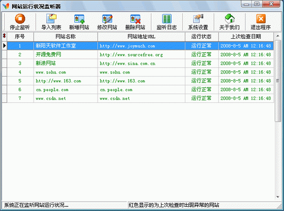Open the 监听日志 log viewer

(167, 22)
